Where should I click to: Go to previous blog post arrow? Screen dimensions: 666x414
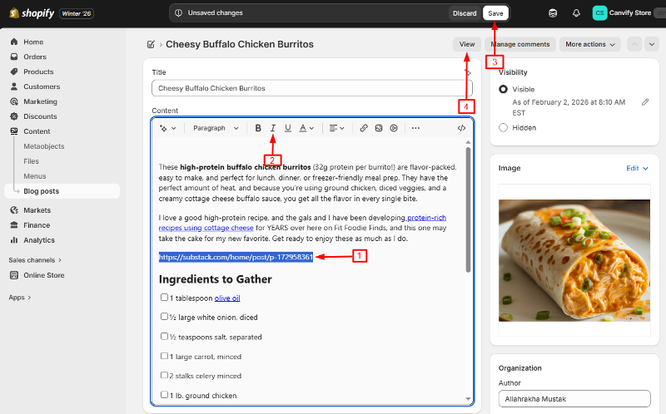[634, 44]
